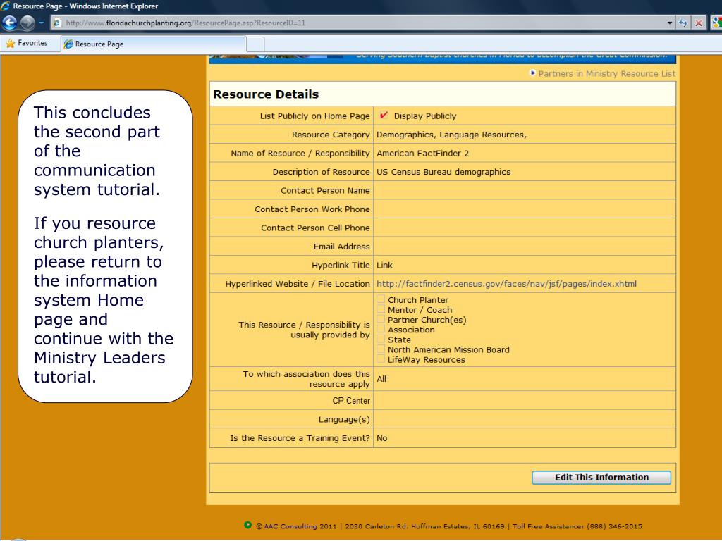Screen dimensions: 722x541
Task: Click the search provider icon at far right
Action: point(716,23)
